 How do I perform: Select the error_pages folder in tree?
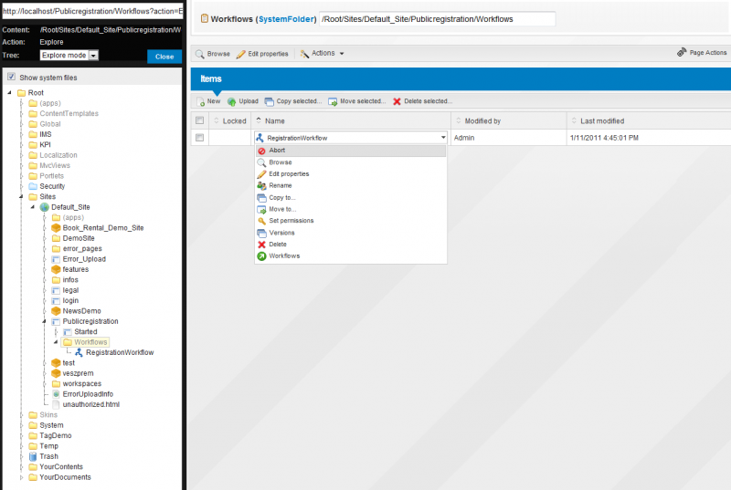tap(82, 249)
